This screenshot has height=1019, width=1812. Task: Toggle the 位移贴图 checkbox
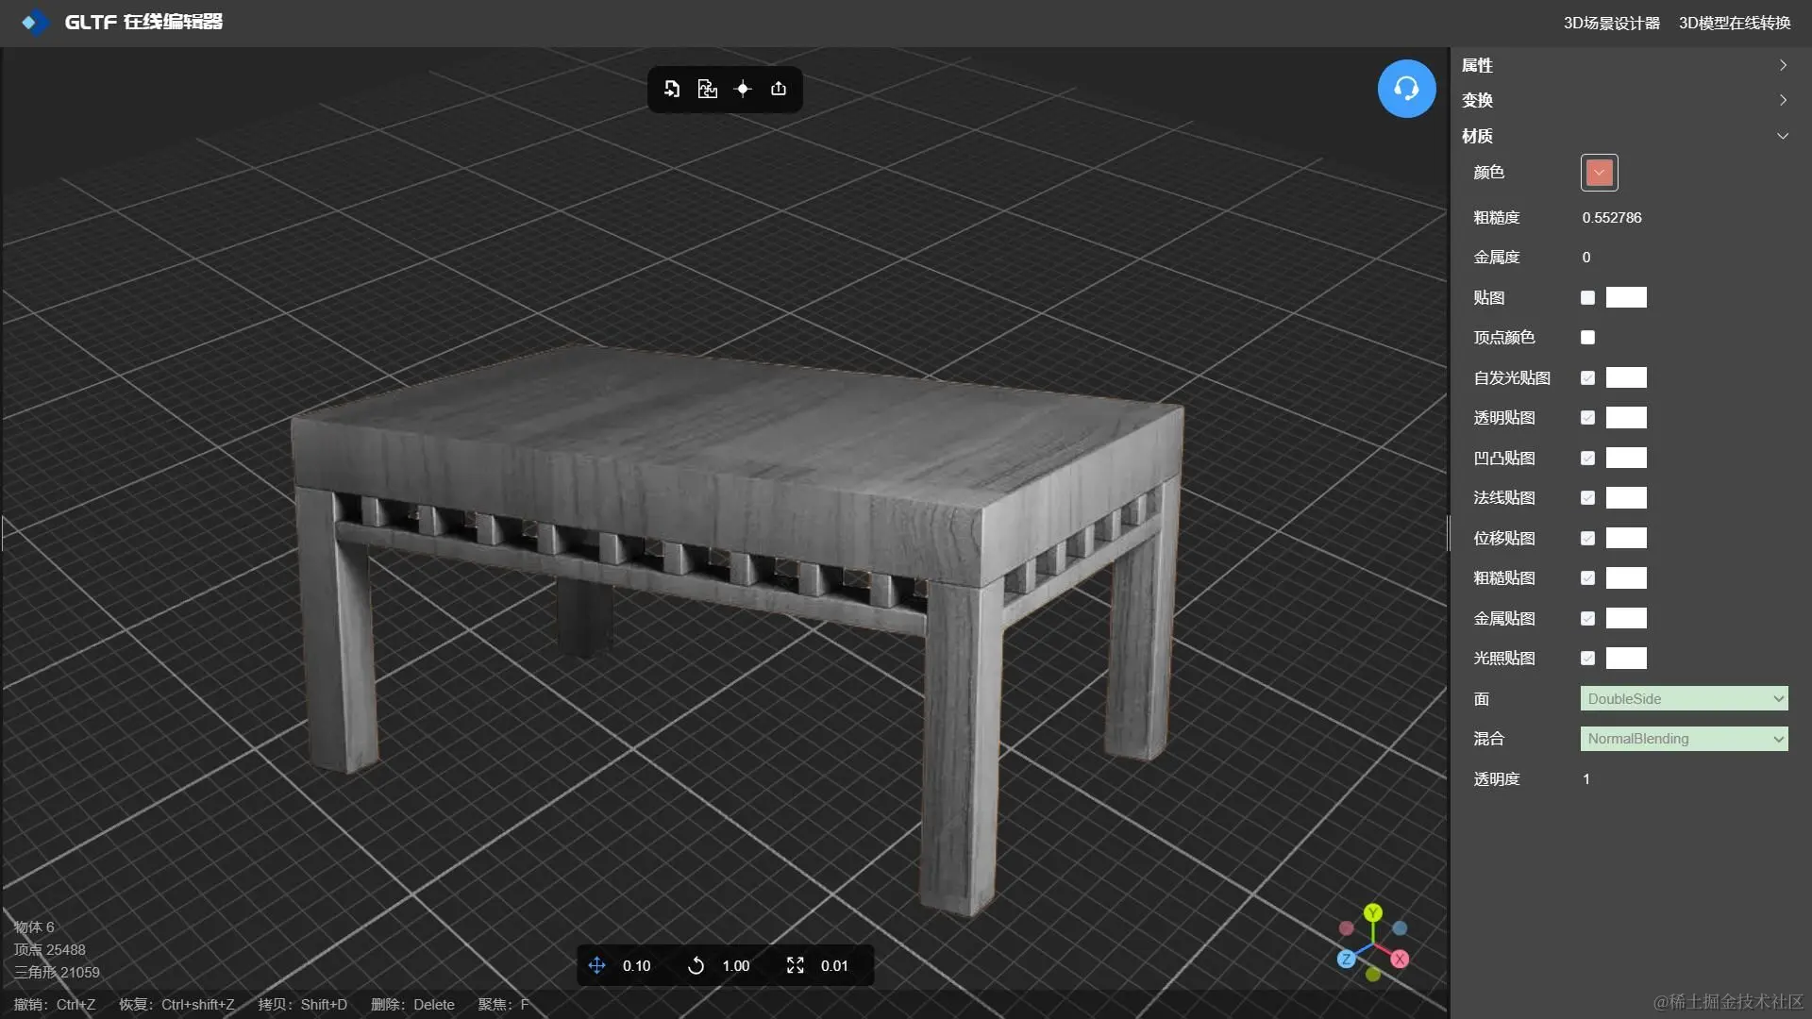point(1587,538)
